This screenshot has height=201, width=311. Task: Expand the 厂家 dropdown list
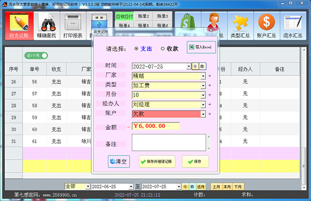coord(203,76)
